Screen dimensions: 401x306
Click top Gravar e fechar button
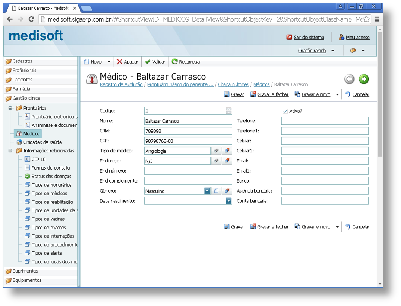point(269,94)
